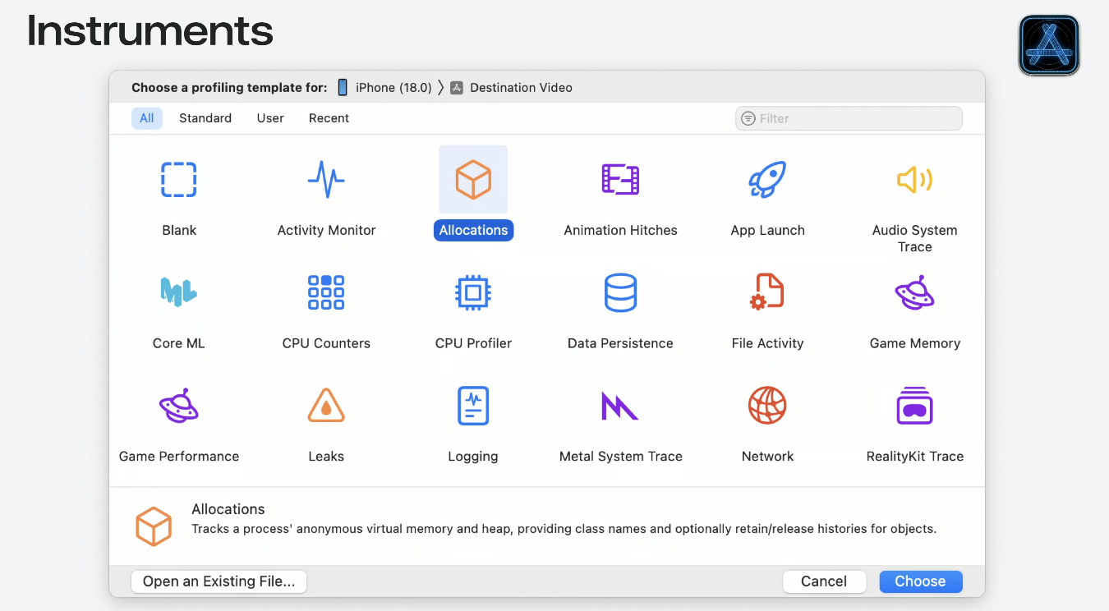Select the Data Persistence database icon
This screenshot has height=611, width=1109.
pos(620,292)
